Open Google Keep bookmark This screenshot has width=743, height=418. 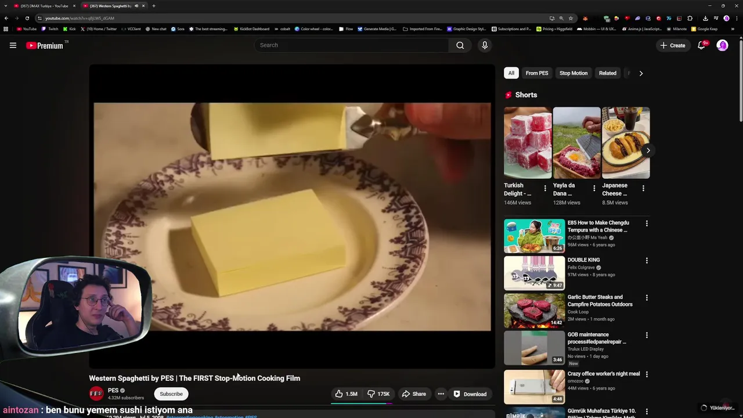click(704, 28)
